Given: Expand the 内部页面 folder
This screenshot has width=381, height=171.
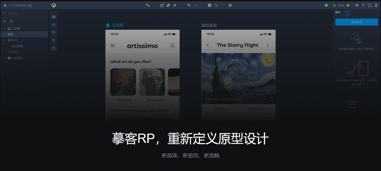Looking at the screenshot, I should [x=4, y=58].
